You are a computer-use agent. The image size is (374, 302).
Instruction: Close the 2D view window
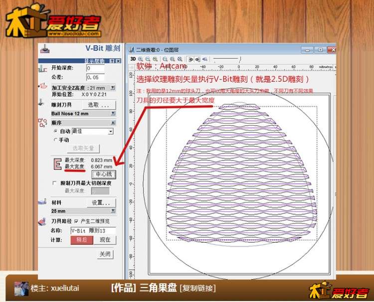[332, 50]
